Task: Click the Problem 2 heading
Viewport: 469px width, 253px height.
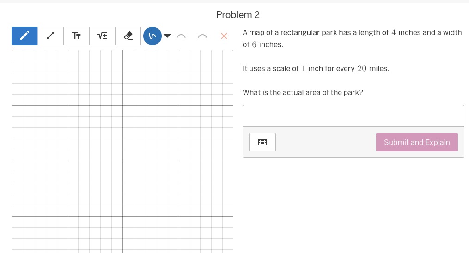Action: (238, 15)
